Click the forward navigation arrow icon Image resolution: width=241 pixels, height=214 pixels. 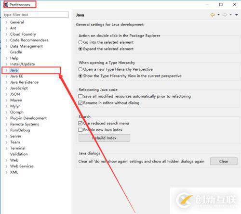coord(225,15)
